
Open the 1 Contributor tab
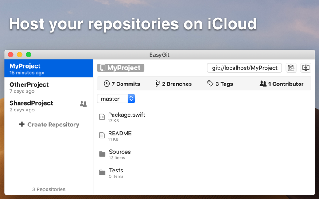tap(282, 84)
